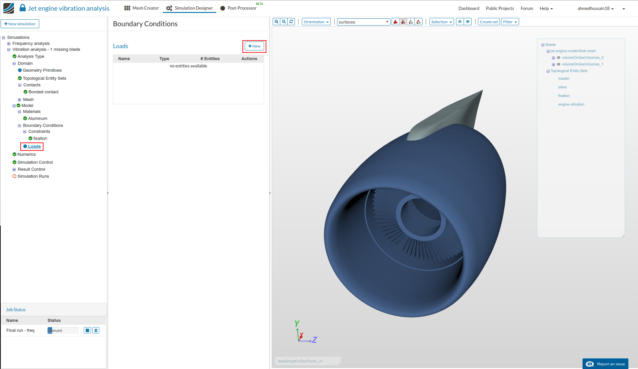Switch to the Mesh Creator tab
Image resolution: width=638 pixels, height=369 pixels.
(x=141, y=8)
